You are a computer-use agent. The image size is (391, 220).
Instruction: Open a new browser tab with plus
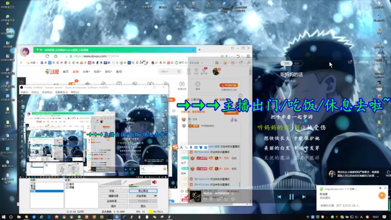click(x=199, y=50)
